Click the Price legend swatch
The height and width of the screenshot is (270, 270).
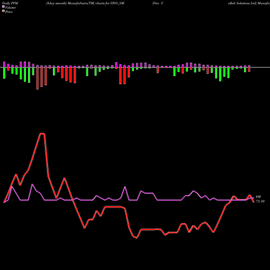tap(3, 11)
